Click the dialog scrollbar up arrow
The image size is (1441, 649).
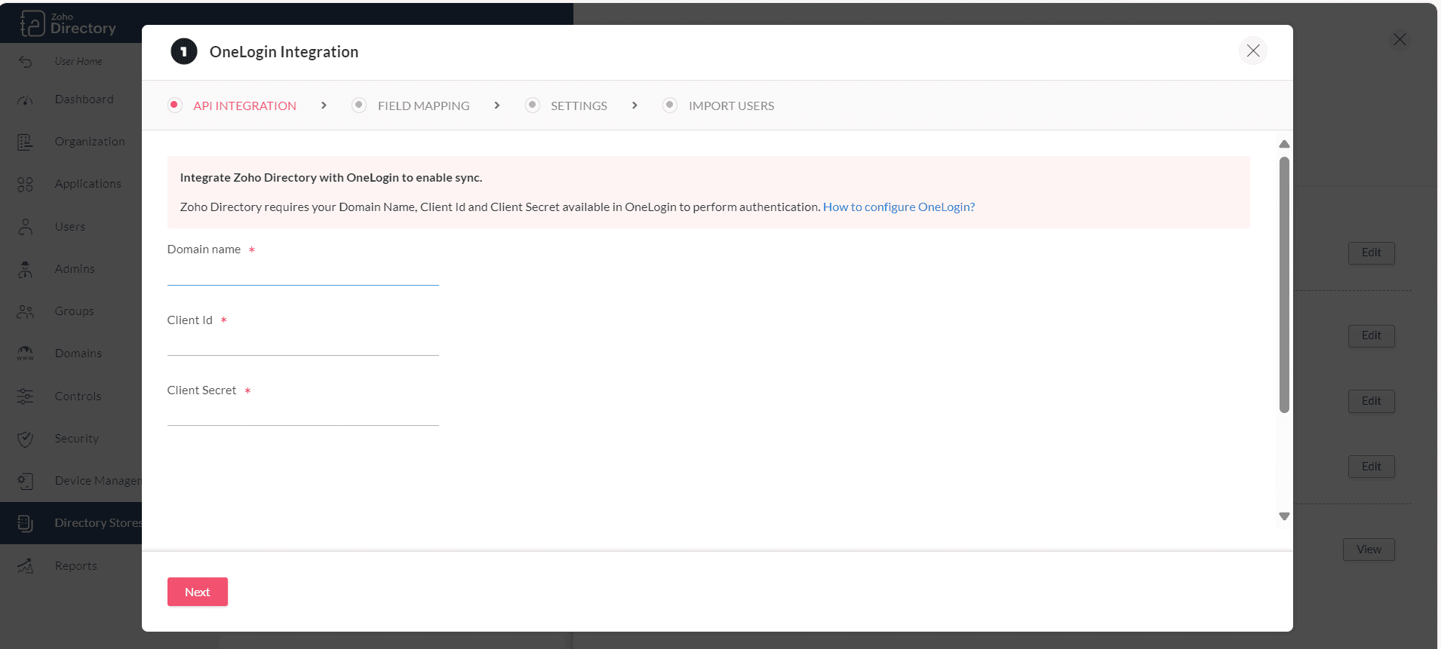(1284, 144)
